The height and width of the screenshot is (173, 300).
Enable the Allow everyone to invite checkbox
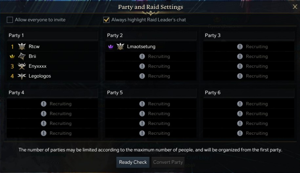click(x=10, y=20)
